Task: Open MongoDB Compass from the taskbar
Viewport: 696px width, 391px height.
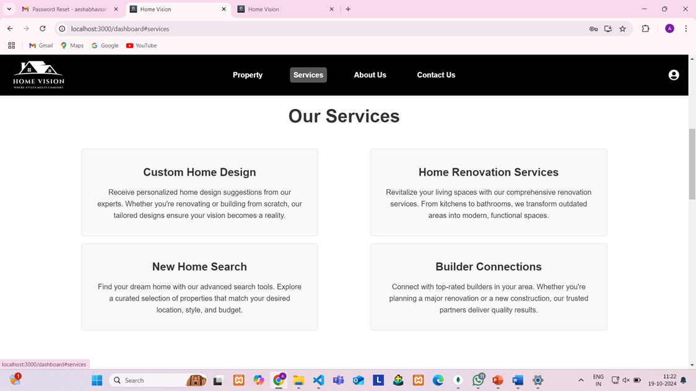Action: (458, 380)
